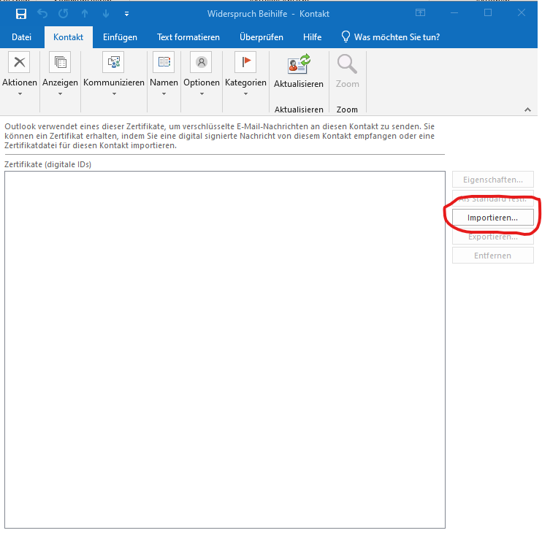Click the Aktualisieren contact refresh icon
542x533 pixels.
coord(298,65)
